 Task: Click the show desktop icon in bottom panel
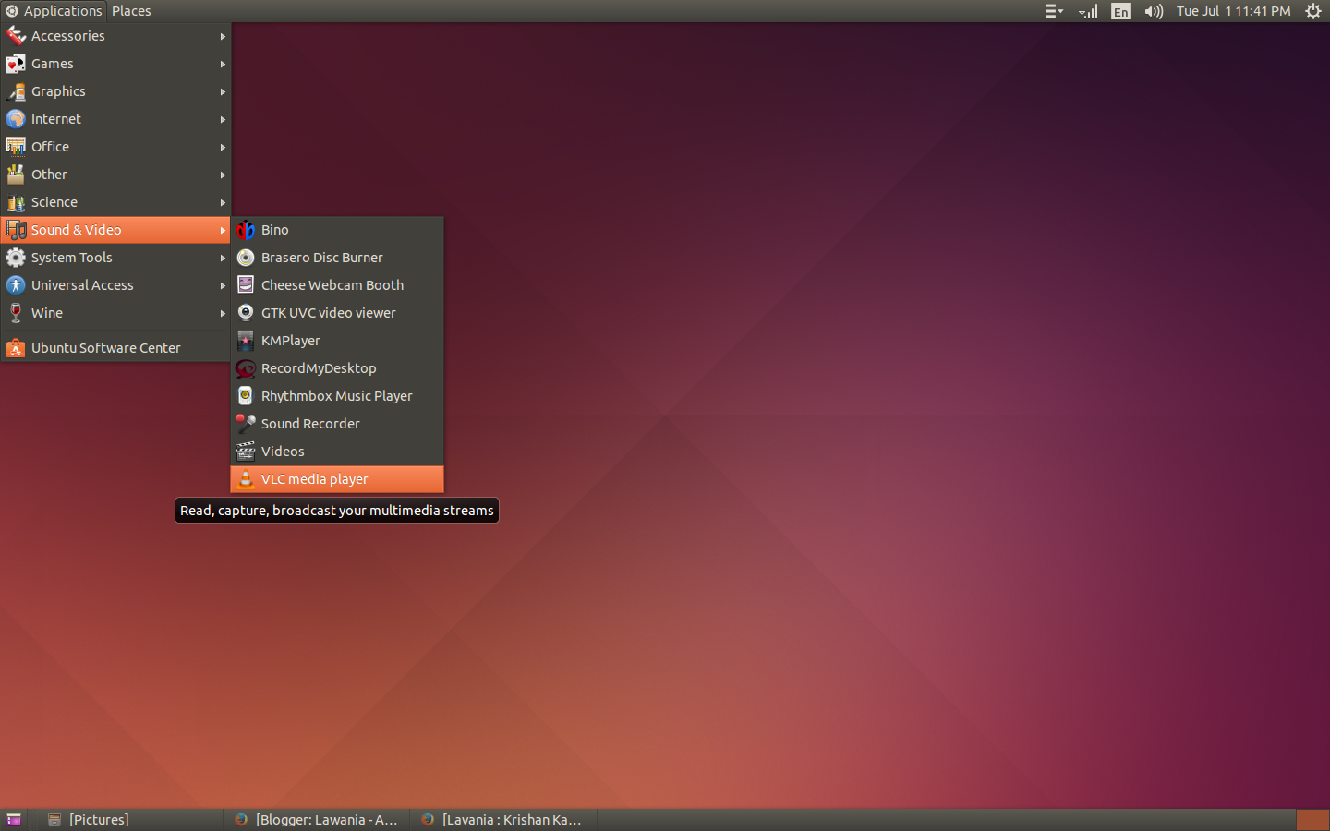14,820
